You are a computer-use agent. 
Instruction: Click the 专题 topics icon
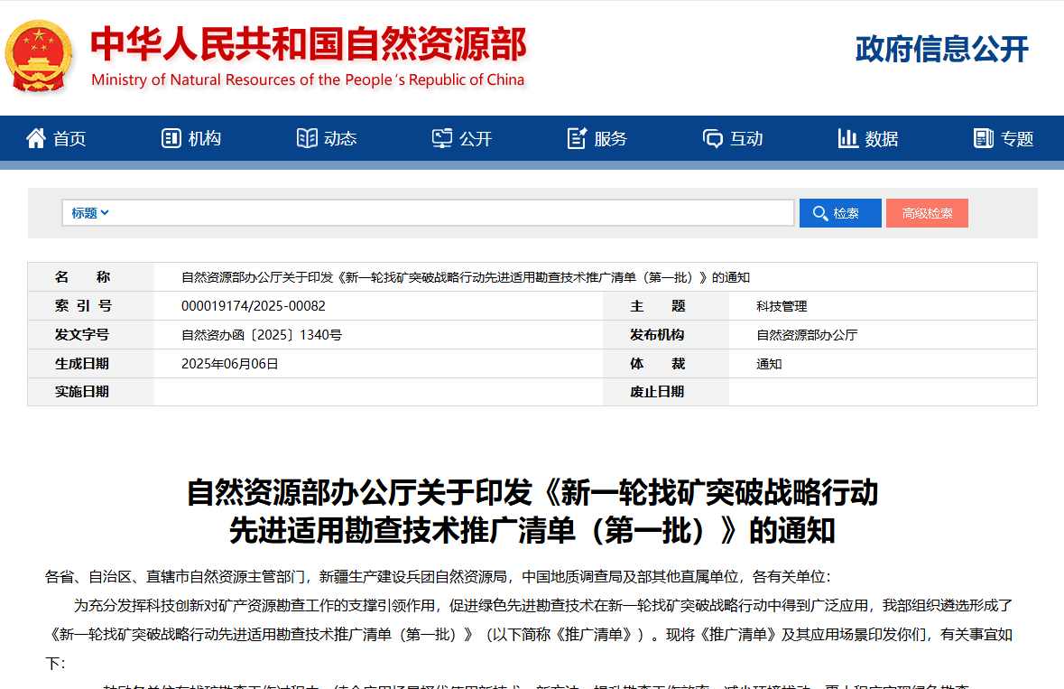click(983, 137)
